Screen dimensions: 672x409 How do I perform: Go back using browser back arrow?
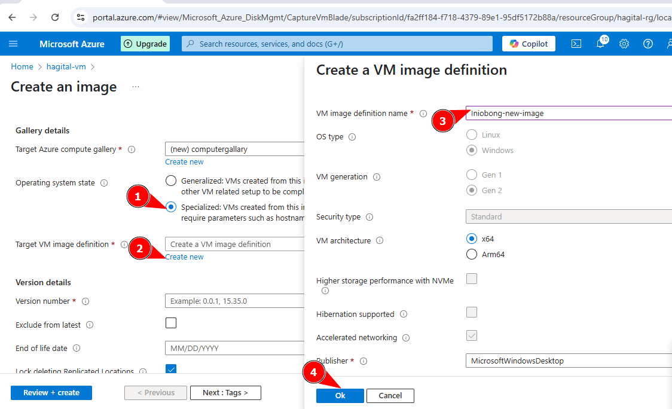(12, 17)
